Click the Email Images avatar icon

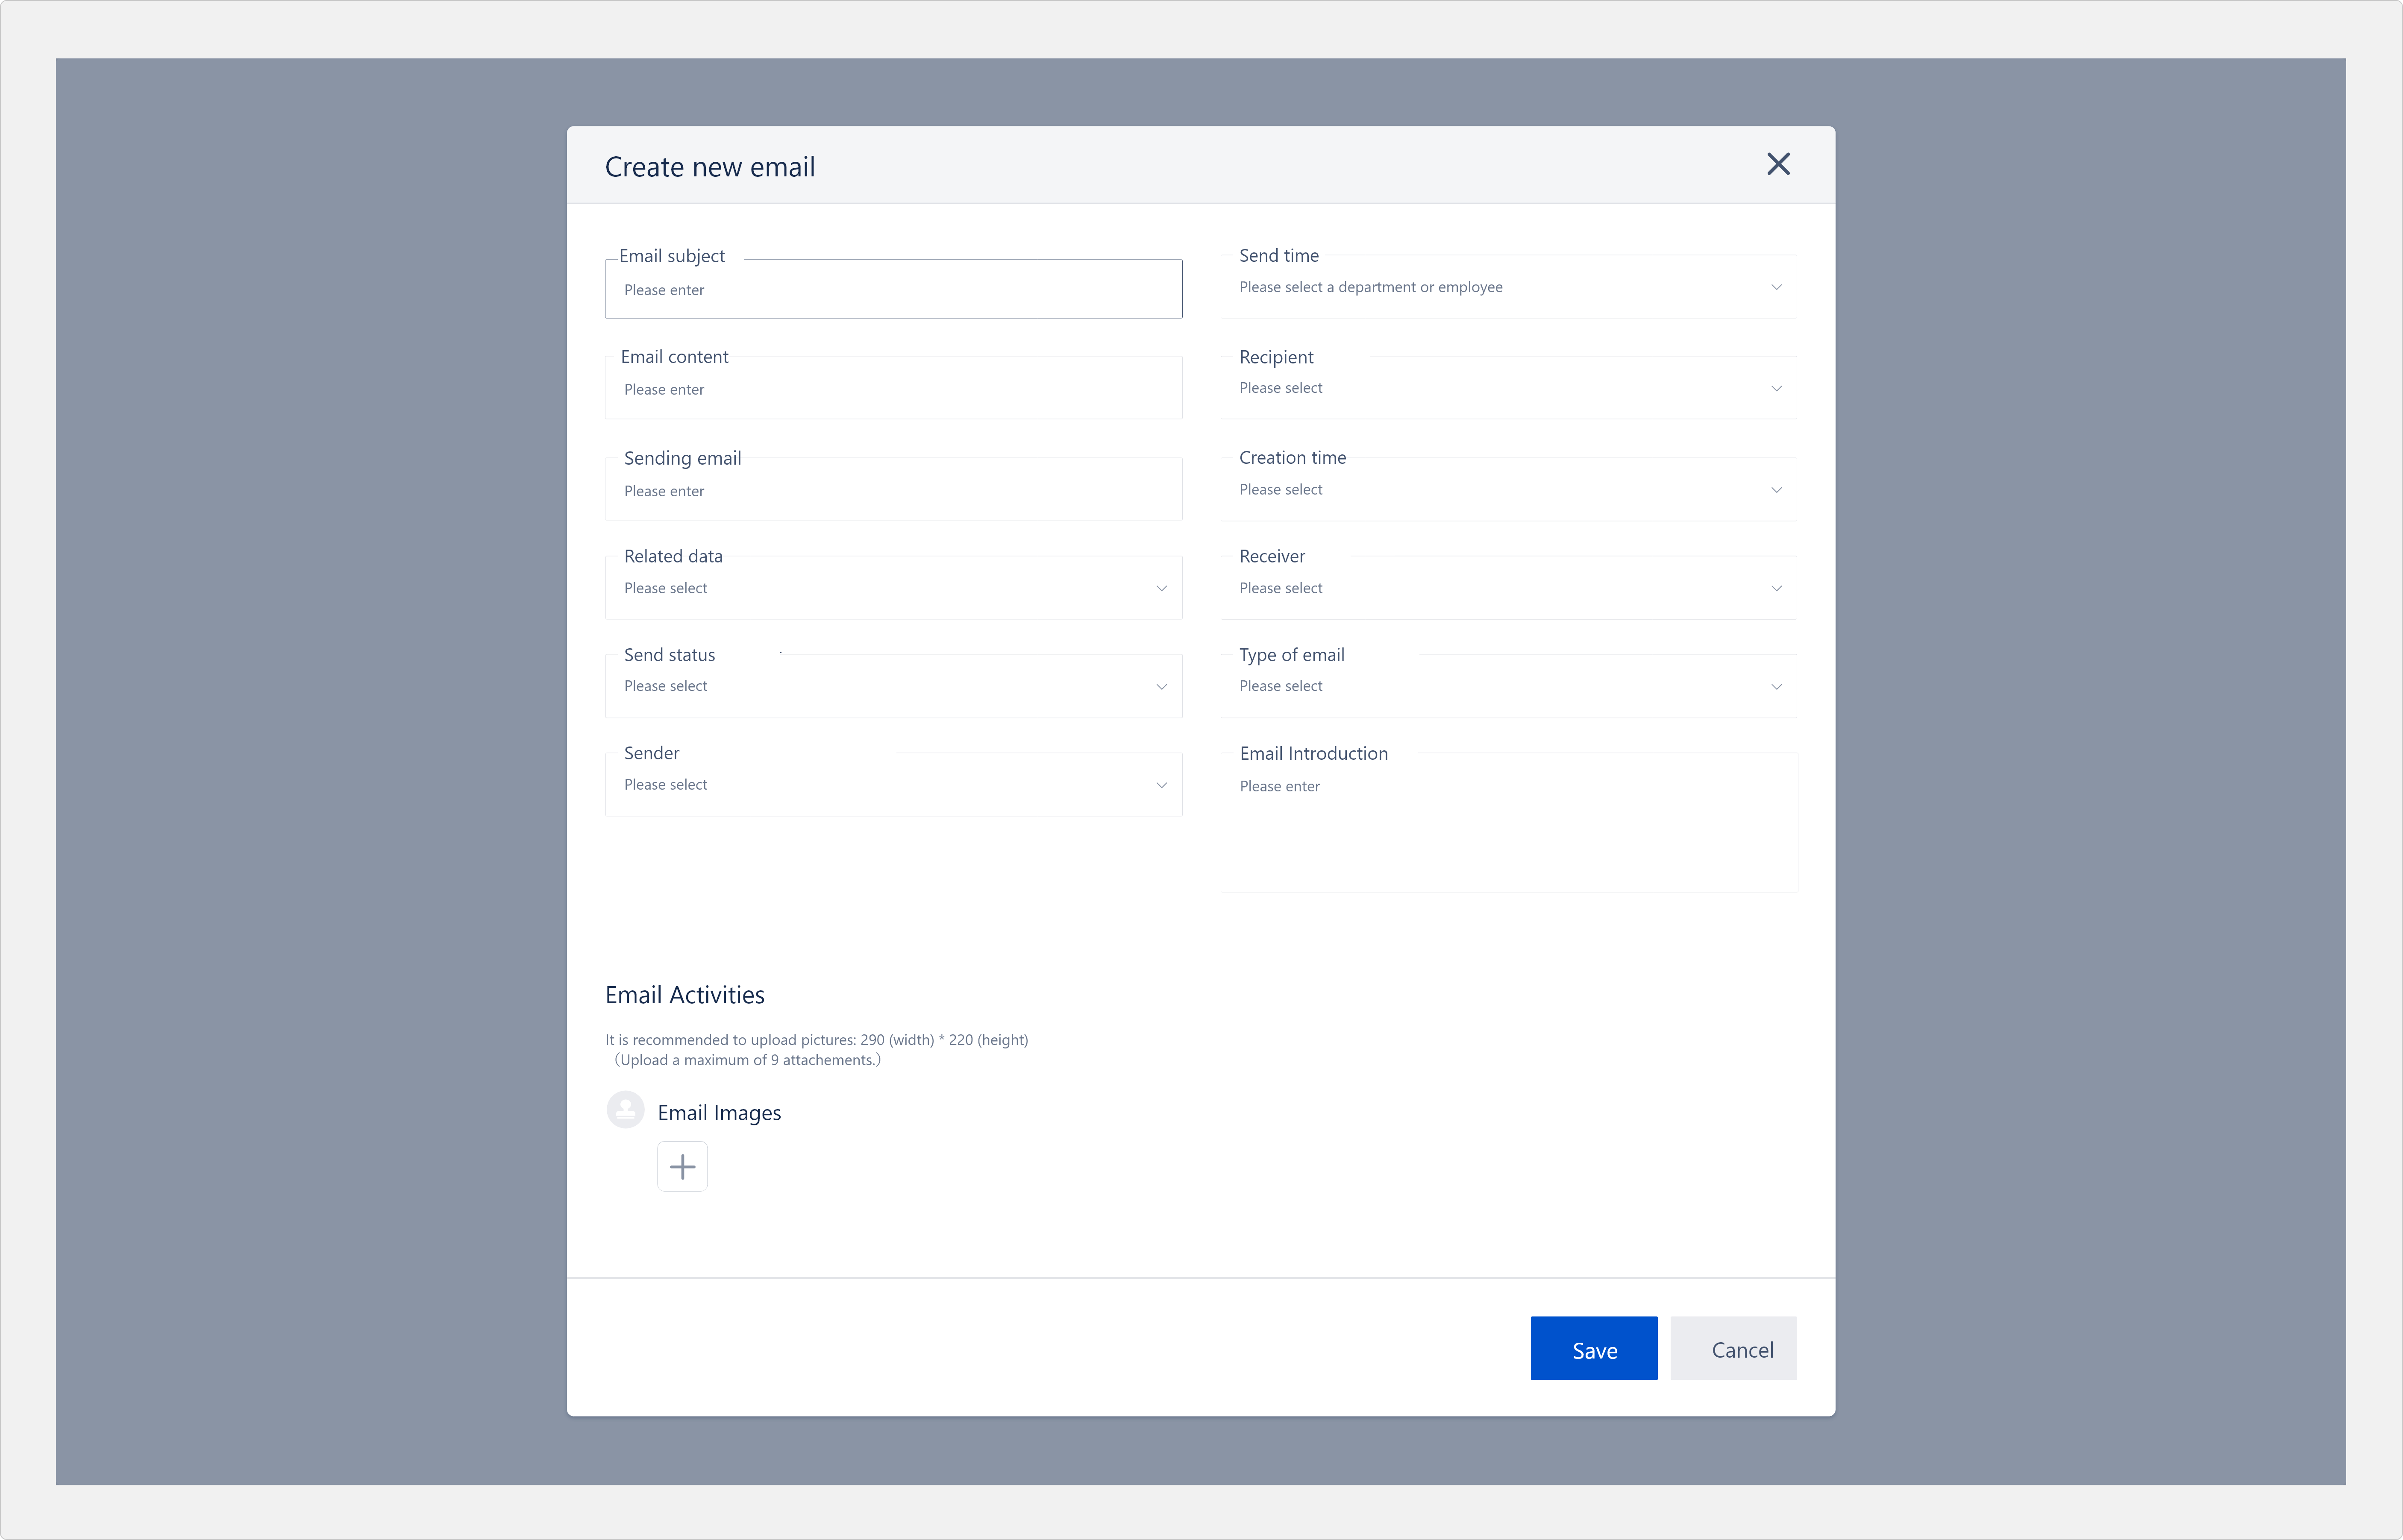click(x=625, y=1109)
